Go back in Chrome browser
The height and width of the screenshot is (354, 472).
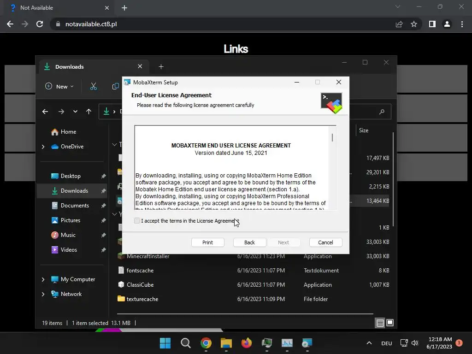pyautogui.click(x=10, y=24)
